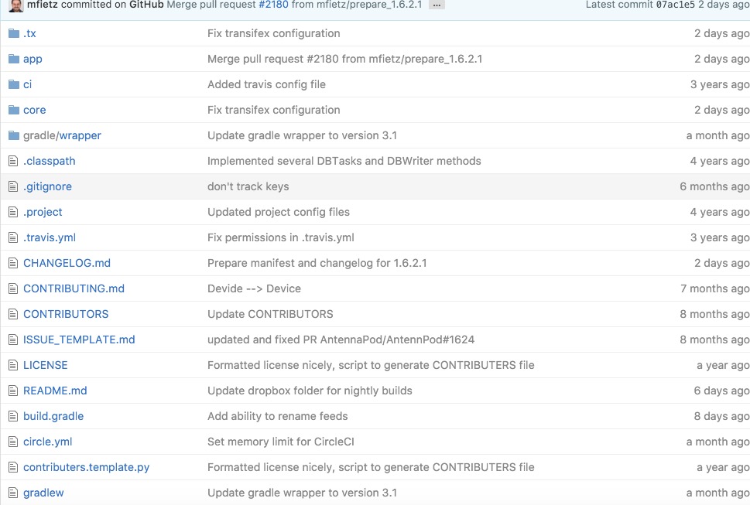Click folder icon beside app
The image size is (750, 505).
point(14,59)
